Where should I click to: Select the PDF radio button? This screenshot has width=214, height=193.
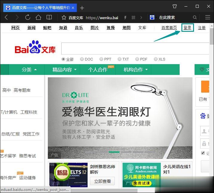tap(137, 59)
